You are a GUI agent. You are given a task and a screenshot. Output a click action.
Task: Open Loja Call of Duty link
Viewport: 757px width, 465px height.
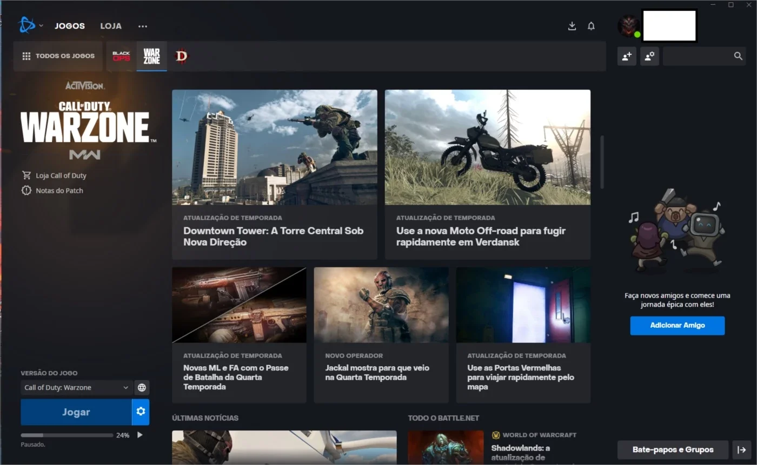pyautogui.click(x=61, y=176)
